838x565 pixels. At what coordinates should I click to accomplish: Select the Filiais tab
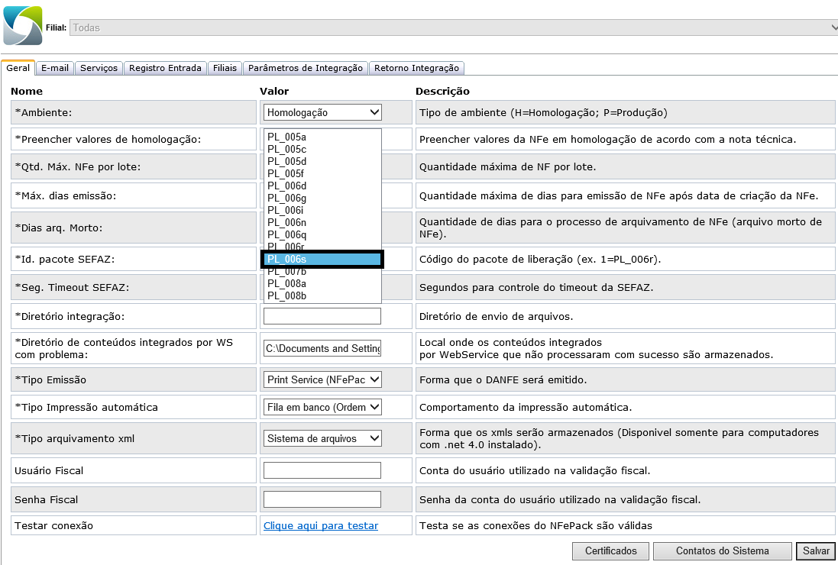point(225,68)
